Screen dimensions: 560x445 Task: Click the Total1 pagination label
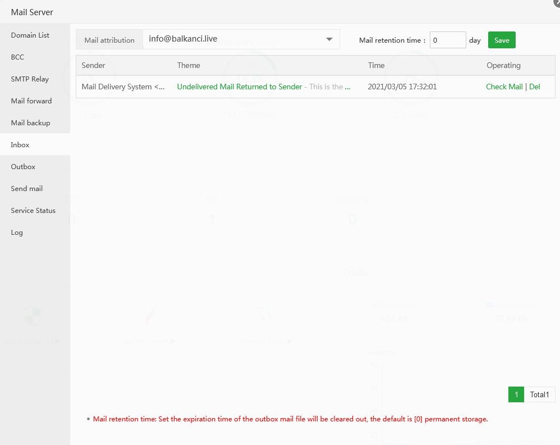[x=539, y=394]
